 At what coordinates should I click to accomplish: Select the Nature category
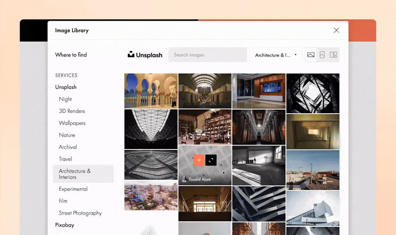(x=67, y=135)
